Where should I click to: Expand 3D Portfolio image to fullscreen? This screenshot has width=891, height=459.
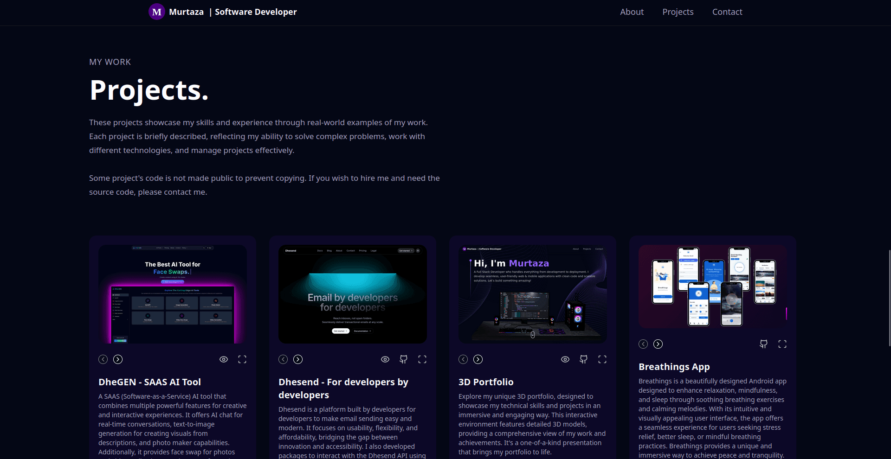click(x=602, y=359)
